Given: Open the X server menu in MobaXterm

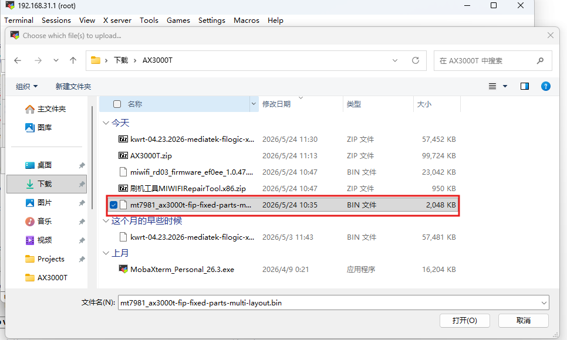Looking at the screenshot, I should (117, 21).
